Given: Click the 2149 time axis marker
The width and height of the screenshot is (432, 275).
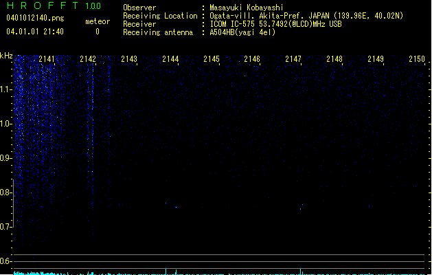Looking at the screenshot, I should (376, 59).
